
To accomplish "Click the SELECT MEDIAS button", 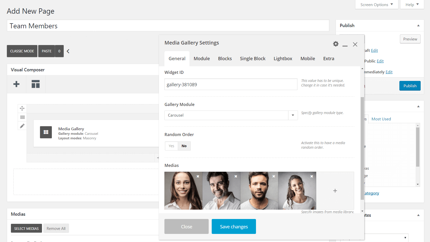I will [26, 228].
